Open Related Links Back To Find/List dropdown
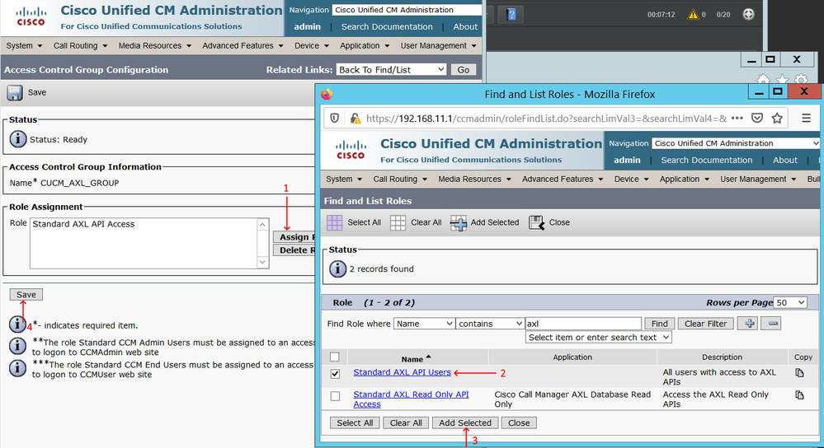Screen dimensions: 824x448 [x=392, y=70]
